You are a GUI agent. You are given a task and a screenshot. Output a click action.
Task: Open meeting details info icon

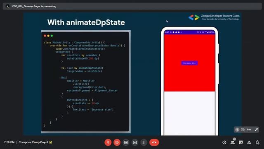(224, 142)
